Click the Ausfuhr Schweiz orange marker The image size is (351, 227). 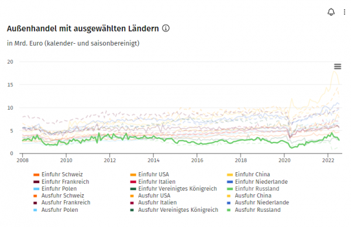[35, 196]
